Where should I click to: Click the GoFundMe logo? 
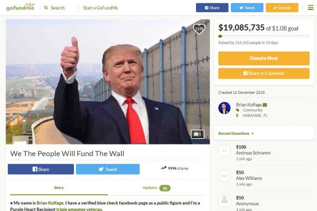point(21,7)
